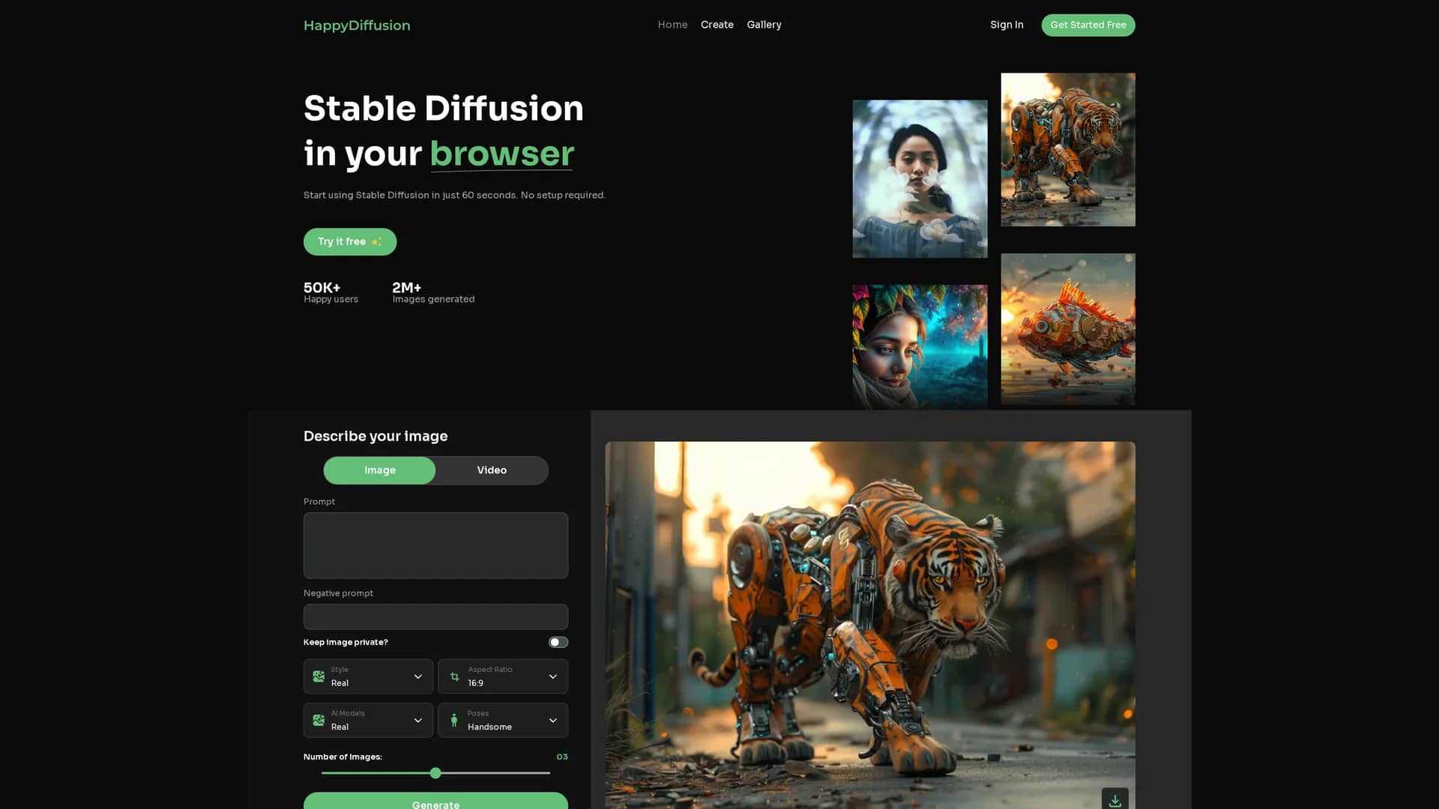Open the Style dropdown
This screenshot has height=809, width=1439.
coord(368,676)
